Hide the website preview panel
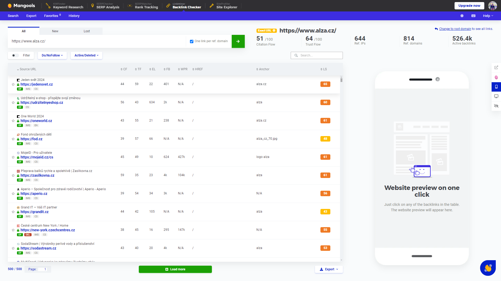Screen dimensions: 501x281 pos(496,106)
